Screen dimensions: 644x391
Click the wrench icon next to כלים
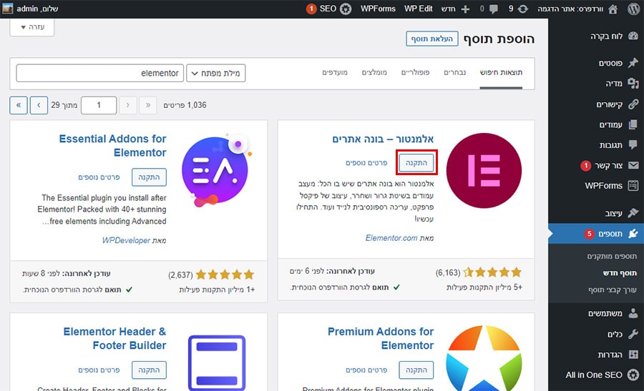tap(633, 334)
